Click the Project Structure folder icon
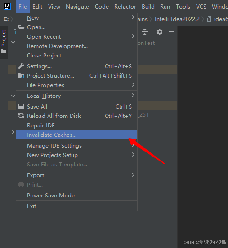 tap(21, 76)
